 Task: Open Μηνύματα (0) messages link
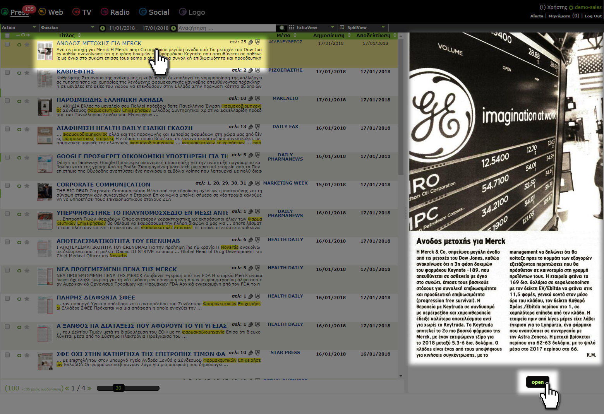point(564,16)
